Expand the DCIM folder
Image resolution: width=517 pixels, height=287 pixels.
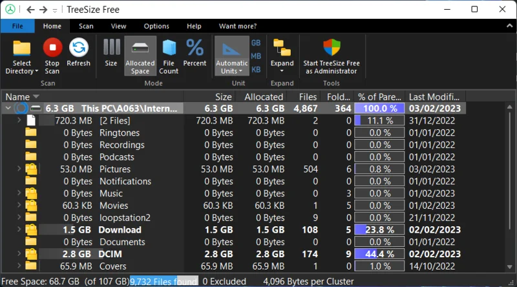[x=19, y=253]
